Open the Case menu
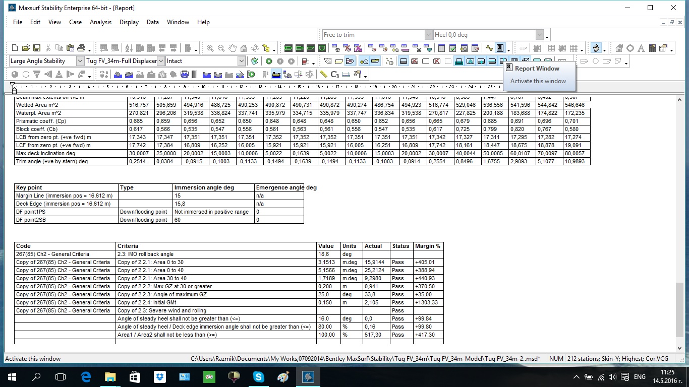Image resolution: width=689 pixels, height=387 pixels. pos(76,22)
